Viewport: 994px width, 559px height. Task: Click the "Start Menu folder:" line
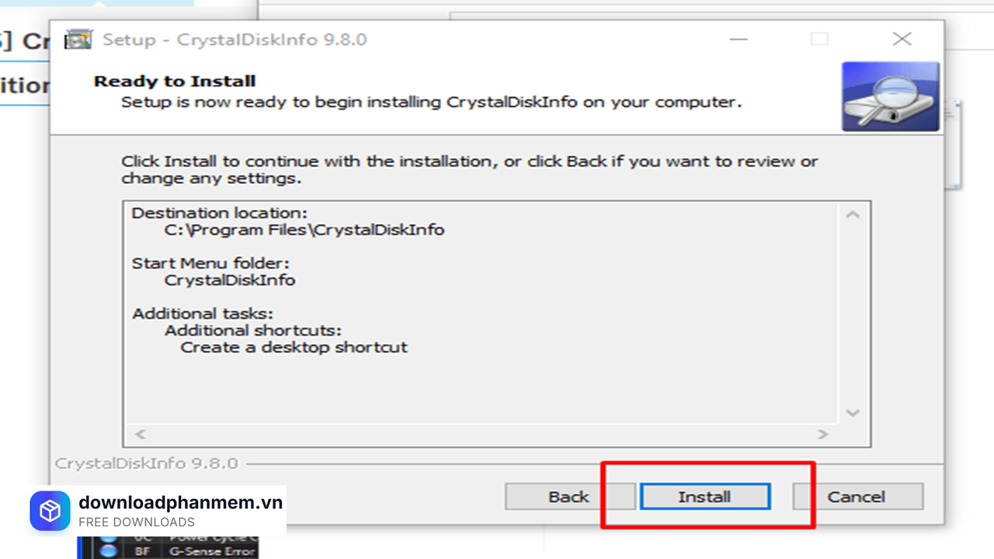[210, 263]
